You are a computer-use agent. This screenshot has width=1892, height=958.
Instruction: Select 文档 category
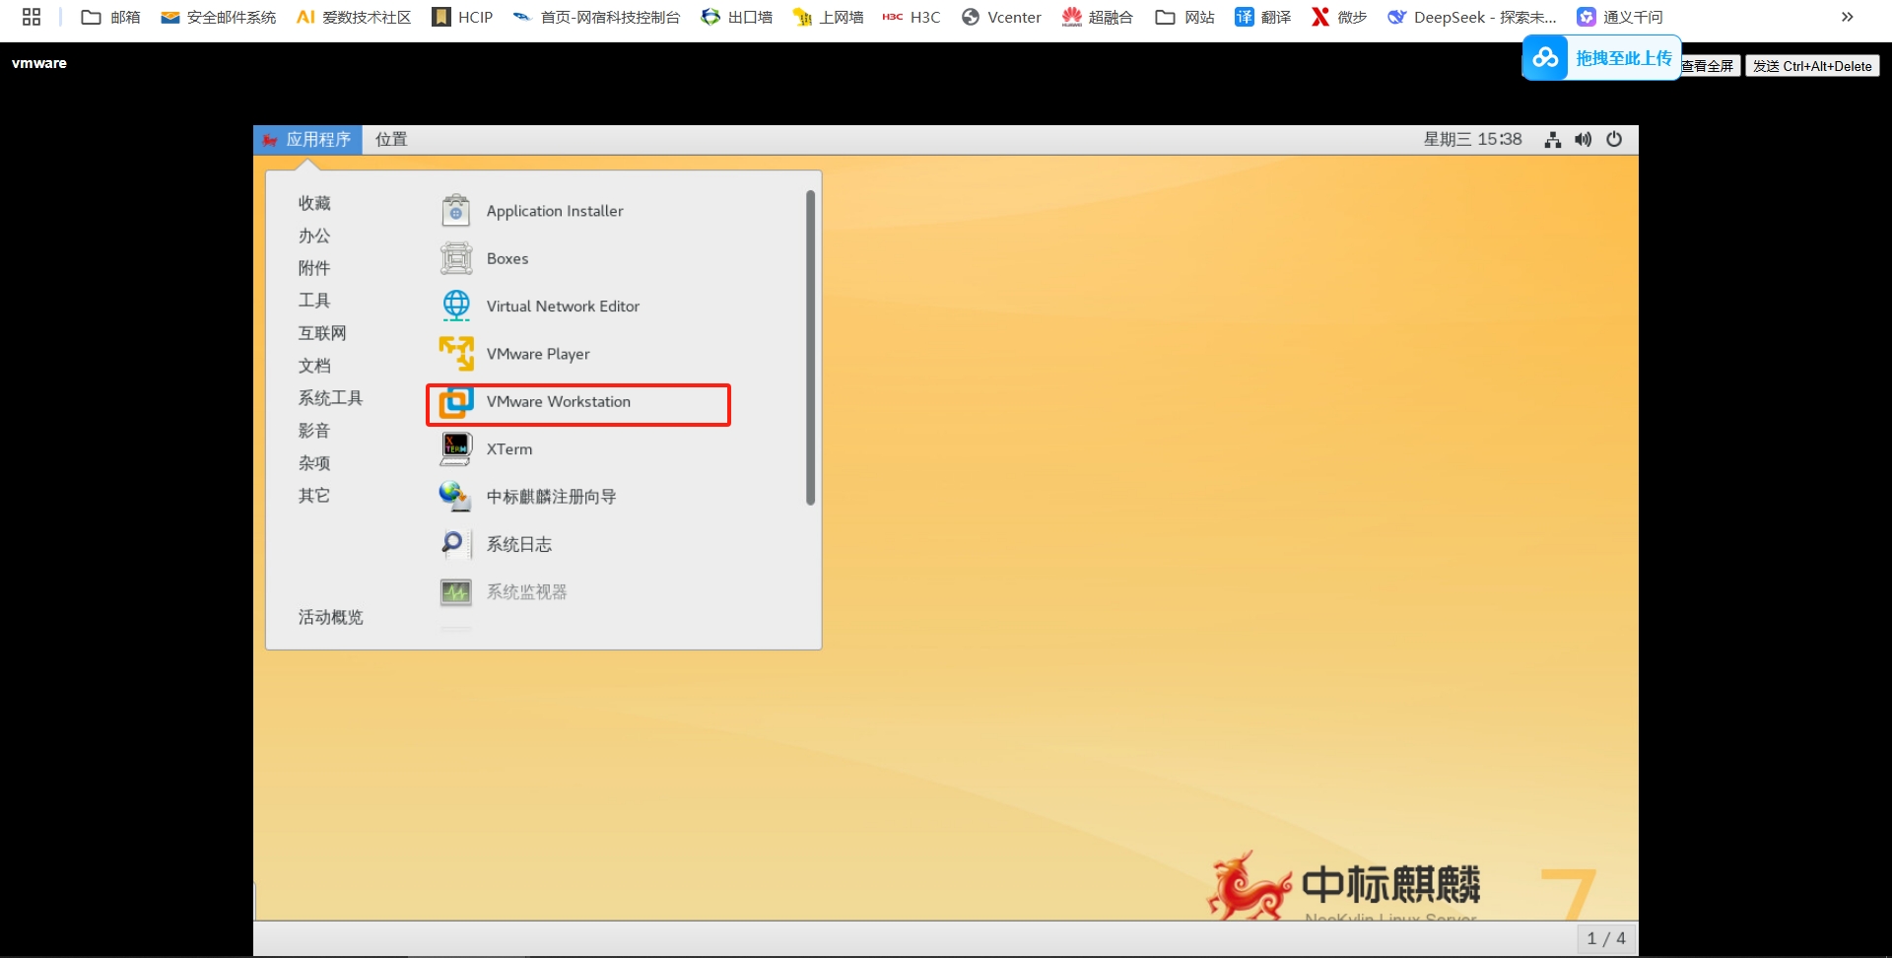pyautogui.click(x=314, y=366)
